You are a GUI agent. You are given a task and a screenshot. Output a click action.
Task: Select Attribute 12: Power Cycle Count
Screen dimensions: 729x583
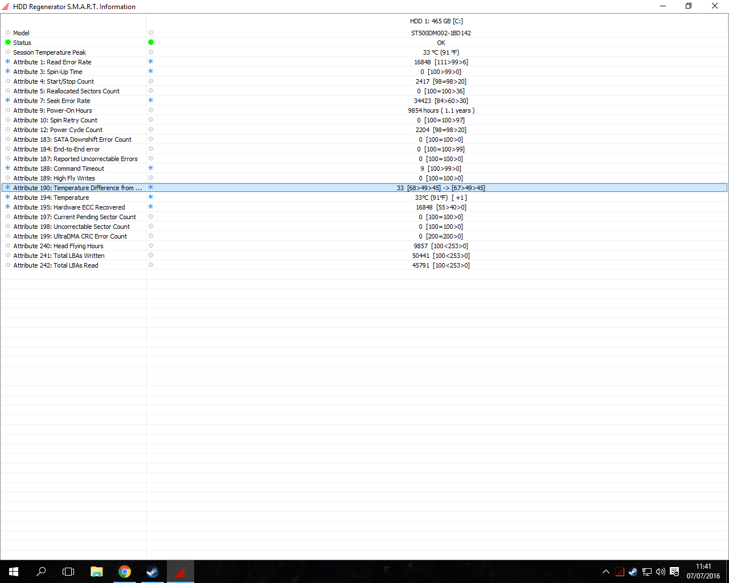[x=58, y=130]
